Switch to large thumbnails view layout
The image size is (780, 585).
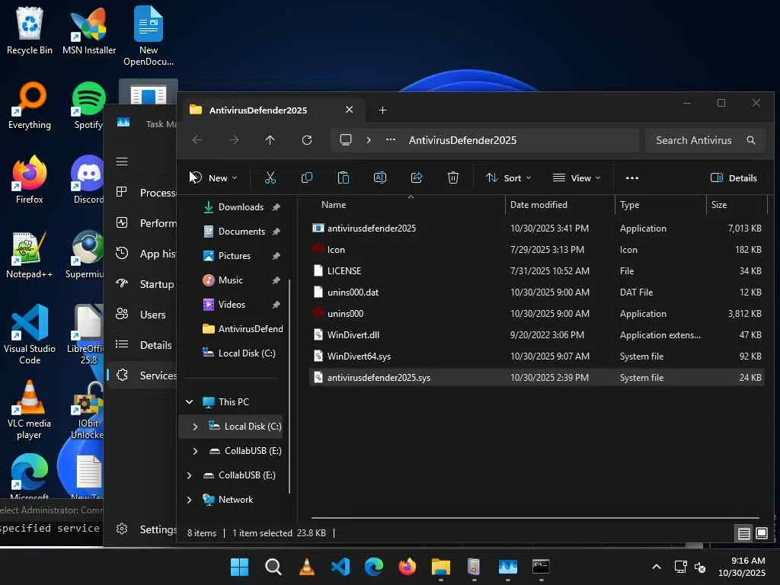tap(761, 533)
